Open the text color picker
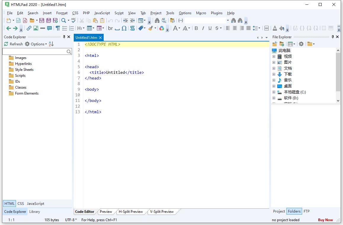 click(275, 28)
